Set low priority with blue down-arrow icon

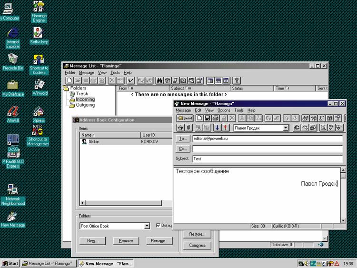pos(217,128)
